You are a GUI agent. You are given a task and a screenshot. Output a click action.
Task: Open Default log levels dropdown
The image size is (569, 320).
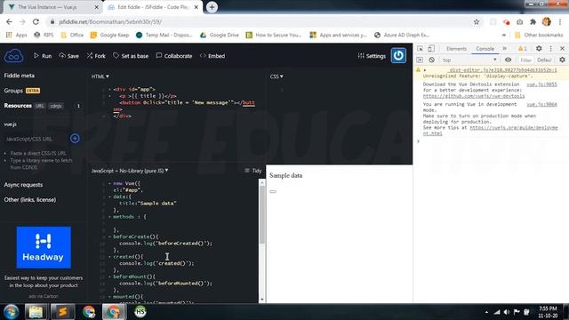pyautogui.click(x=544, y=60)
